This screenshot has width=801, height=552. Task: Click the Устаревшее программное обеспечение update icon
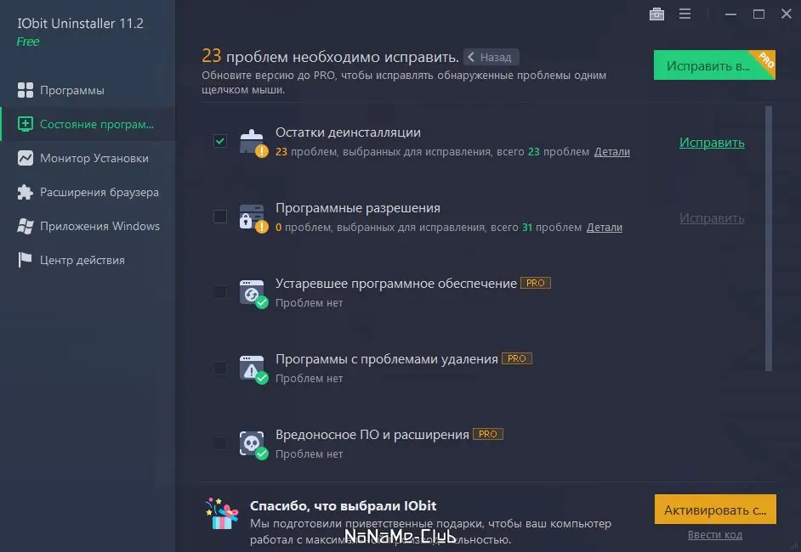253,294
